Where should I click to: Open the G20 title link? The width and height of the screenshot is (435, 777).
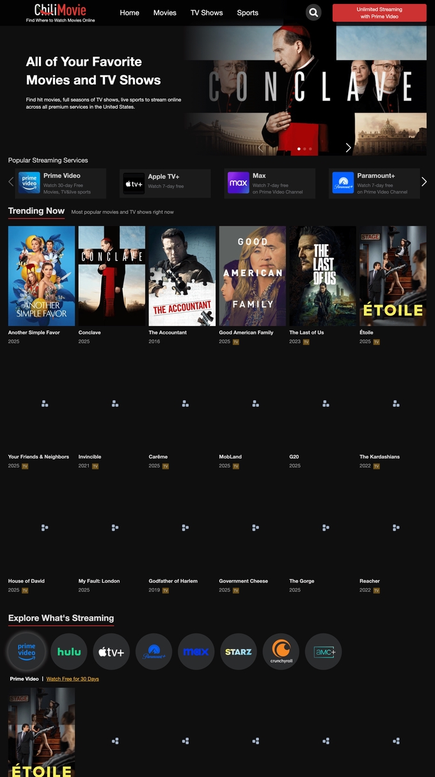tap(294, 457)
